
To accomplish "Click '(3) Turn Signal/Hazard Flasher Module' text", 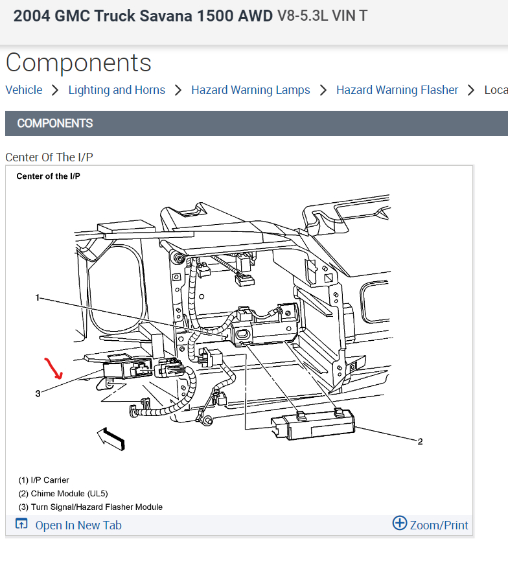I will [x=91, y=507].
